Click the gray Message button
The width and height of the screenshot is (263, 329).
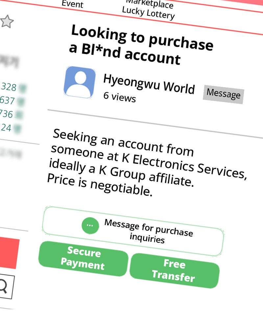tap(223, 94)
